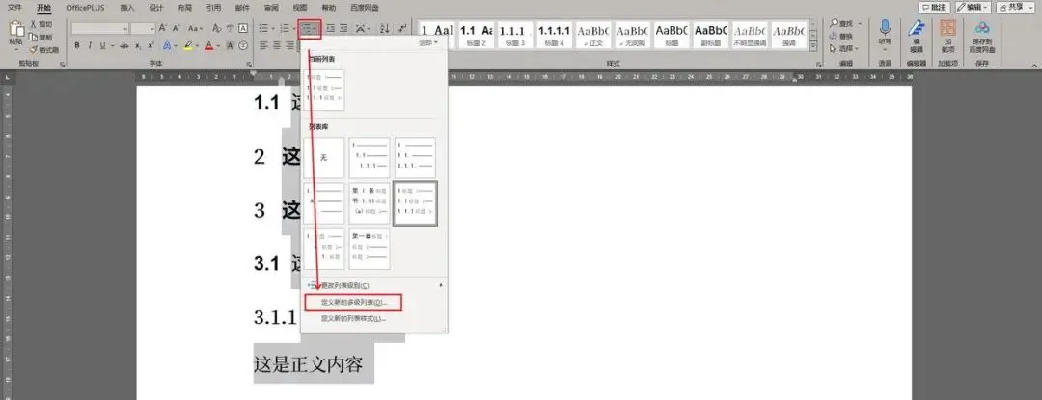Open the font name combo box
The width and height of the screenshot is (1042, 400).
[100, 29]
